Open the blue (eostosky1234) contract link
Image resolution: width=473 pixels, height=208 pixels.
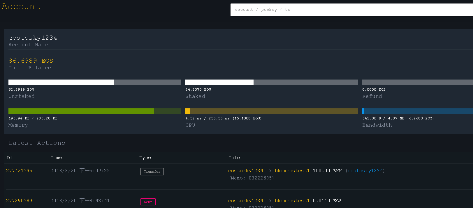coord(365,171)
